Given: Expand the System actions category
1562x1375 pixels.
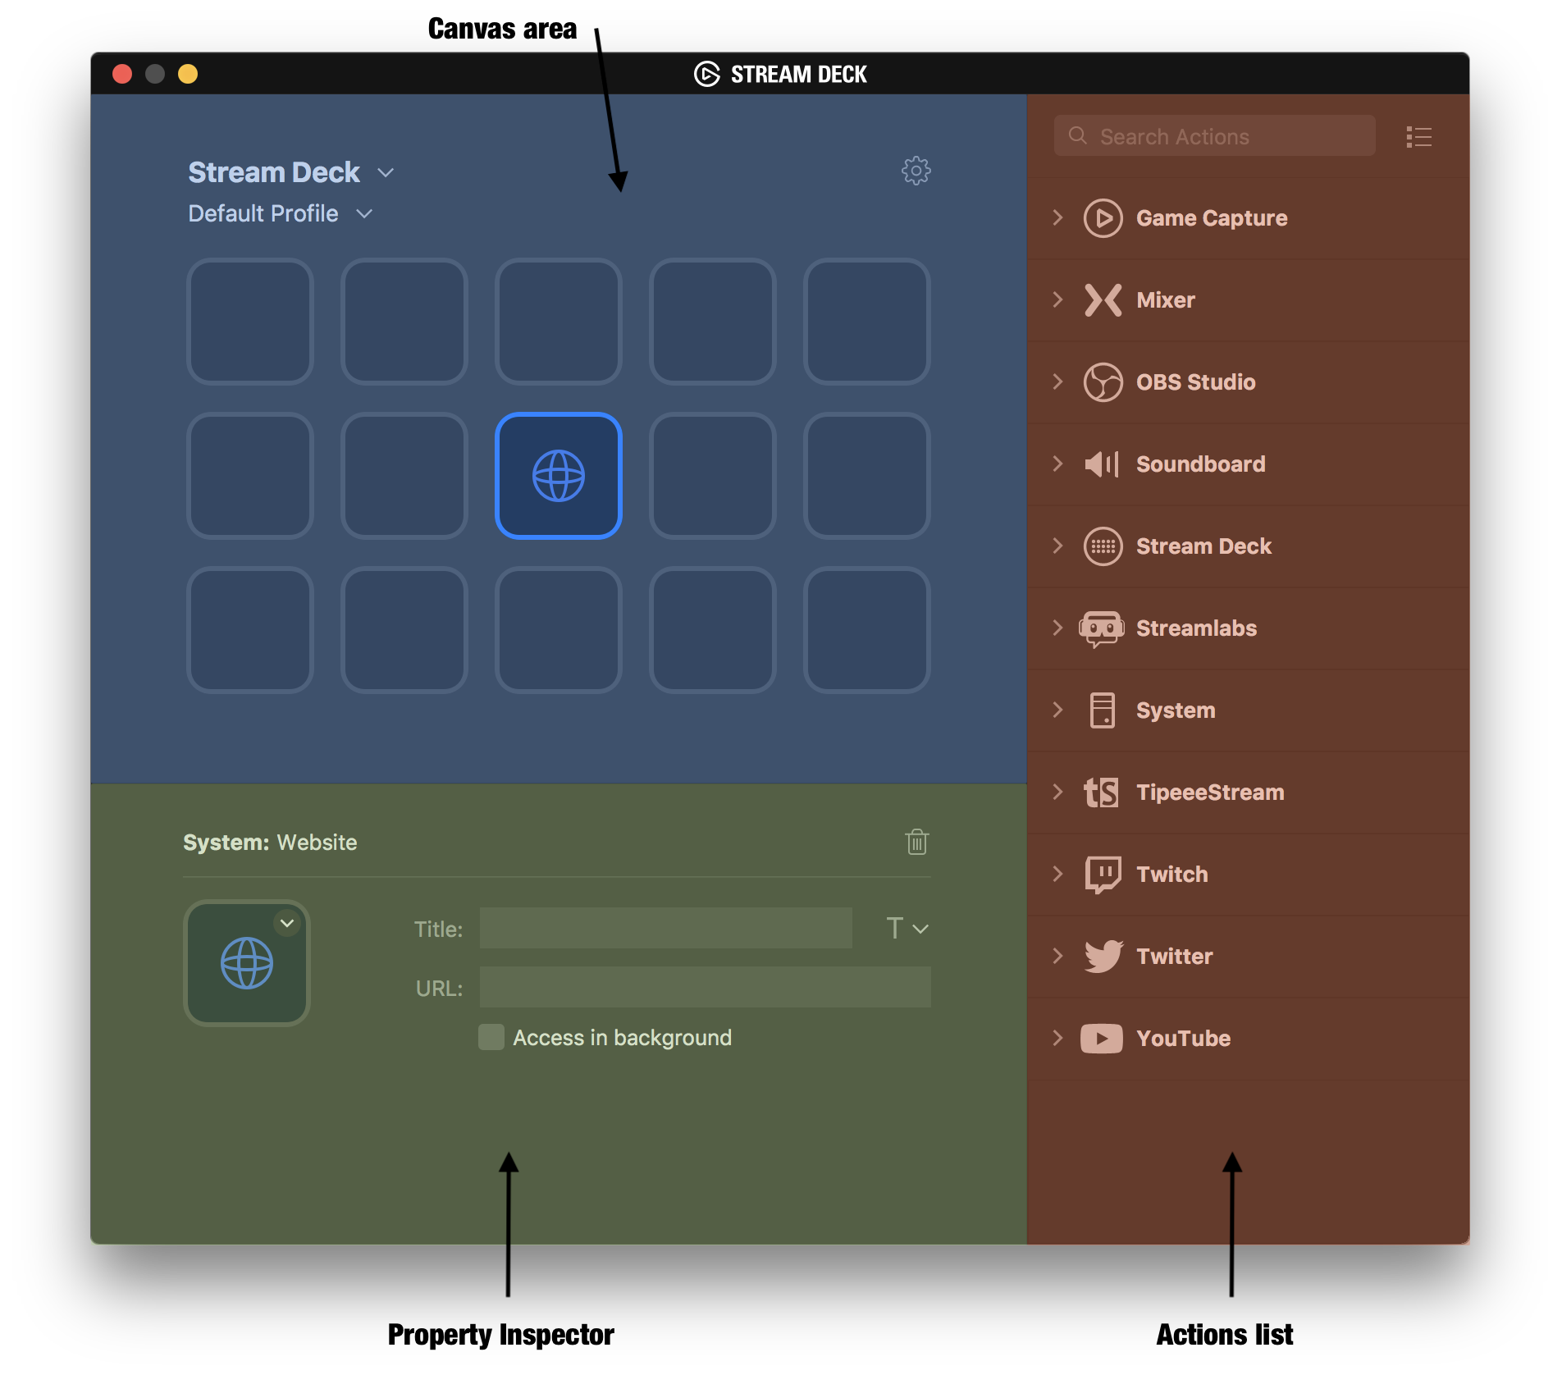Looking at the screenshot, I should pos(1057,710).
